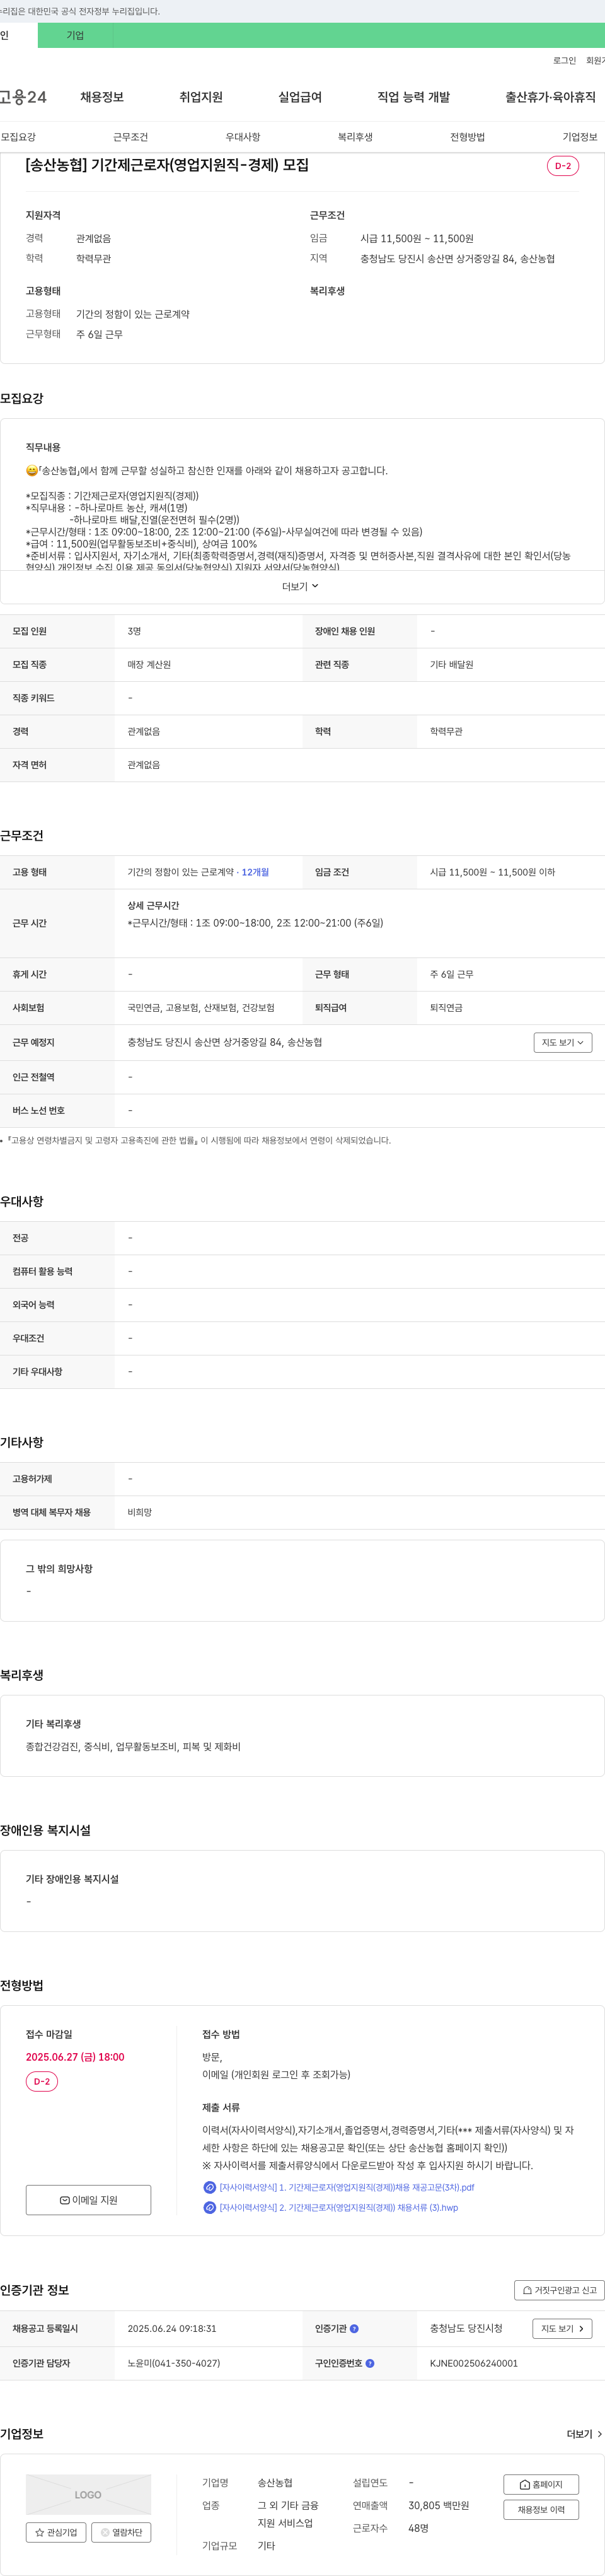
Task: Click the D-2 badge beside job title
Action: (x=563, y=166)
